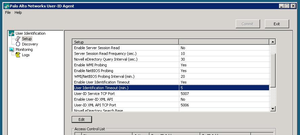Click the User Identification tree icon

click(x=11, y=34)
